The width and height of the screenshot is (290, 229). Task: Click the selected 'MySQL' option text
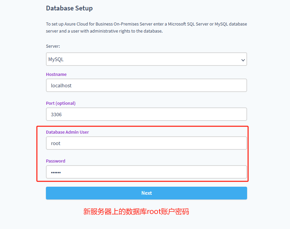tap(56, 59)
